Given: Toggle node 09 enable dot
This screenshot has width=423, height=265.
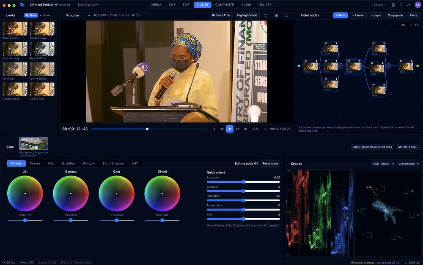Looking at the screenshot, I should (384, 85).
